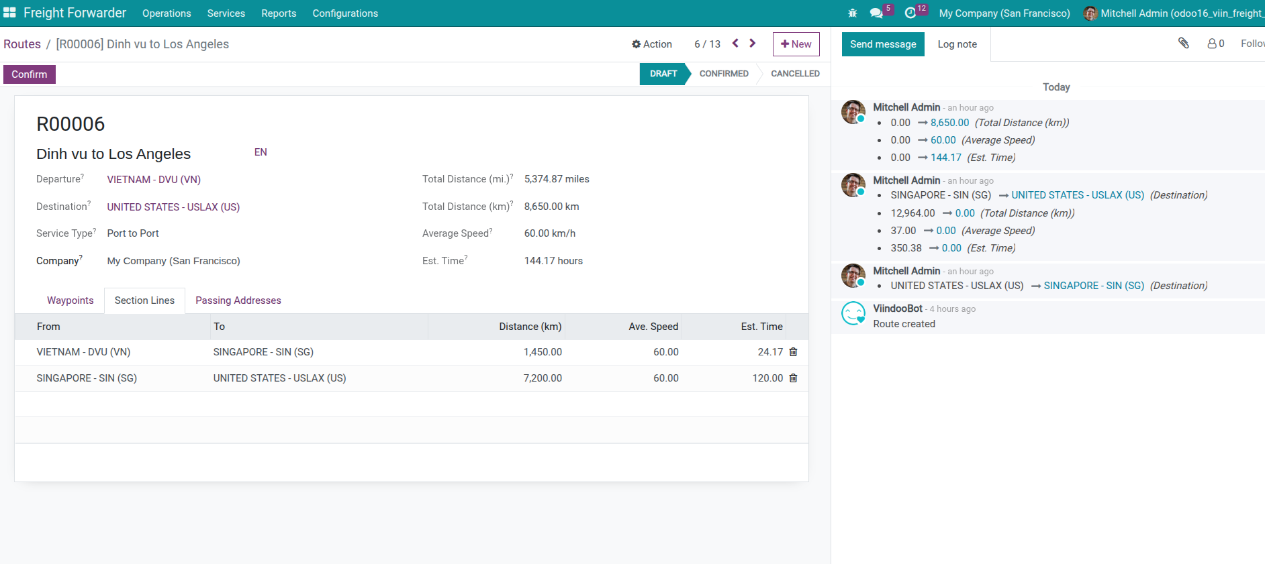Switch to the Passing Addresses tab
This screenshot has height=564, width=1265.
(x=238, y=300)
